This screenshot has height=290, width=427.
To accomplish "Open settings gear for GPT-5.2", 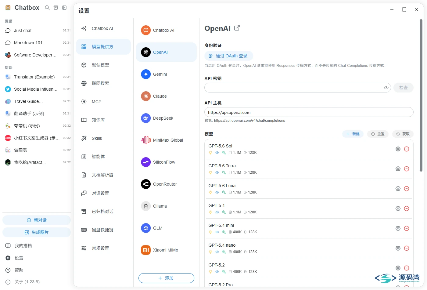I will (x=398, y=268).
